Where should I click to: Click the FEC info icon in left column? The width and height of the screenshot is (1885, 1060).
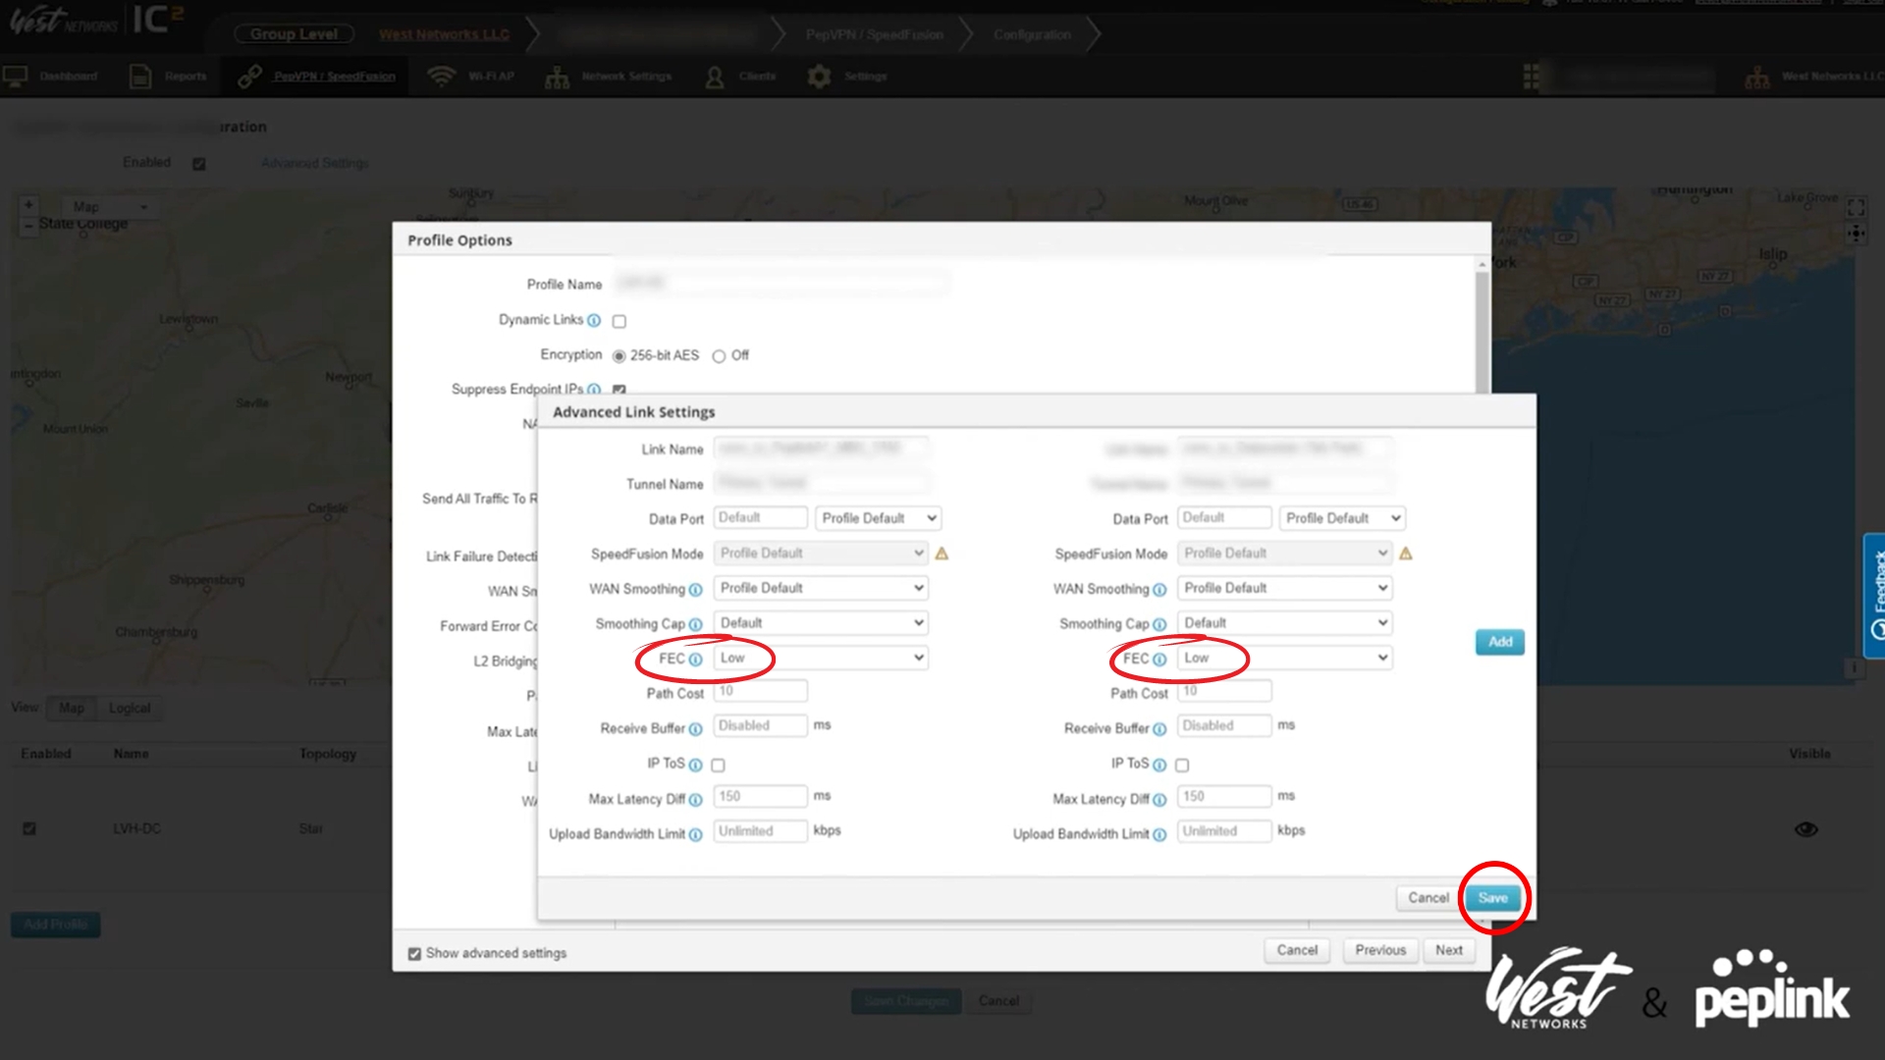695,660
